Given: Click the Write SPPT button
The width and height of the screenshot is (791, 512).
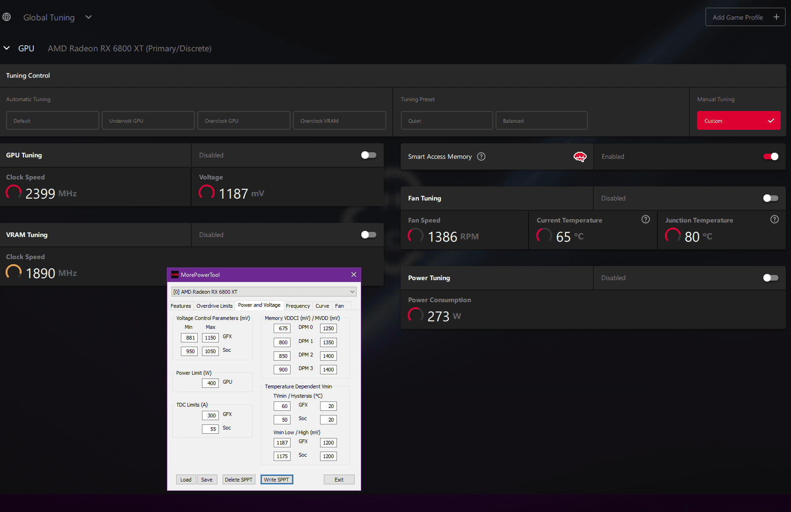Looking at the screenshot, I should point(276,480).
